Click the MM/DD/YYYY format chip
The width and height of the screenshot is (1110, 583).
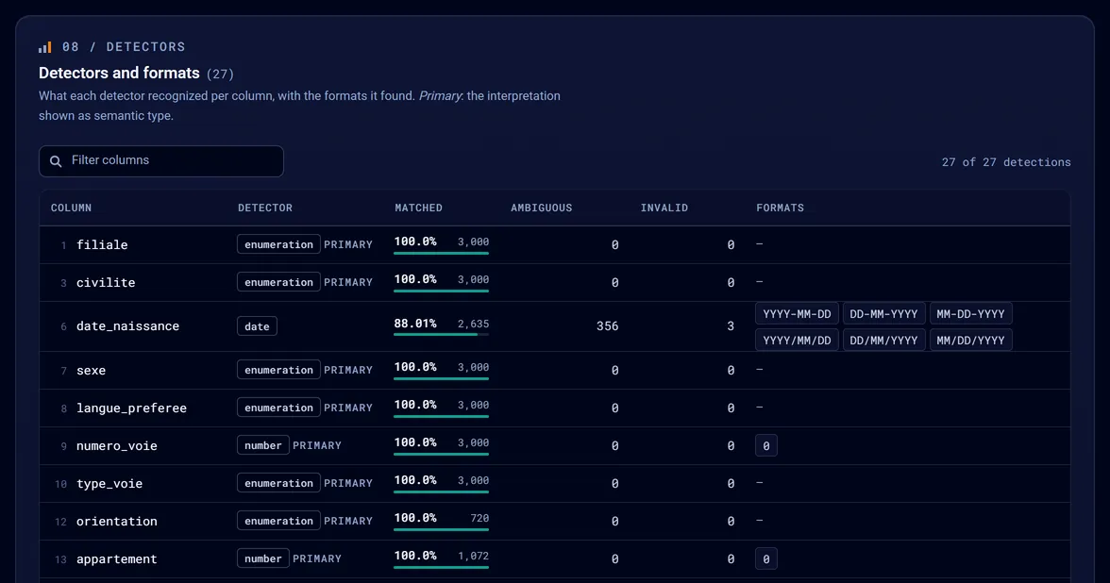click(x=970, y=341)
